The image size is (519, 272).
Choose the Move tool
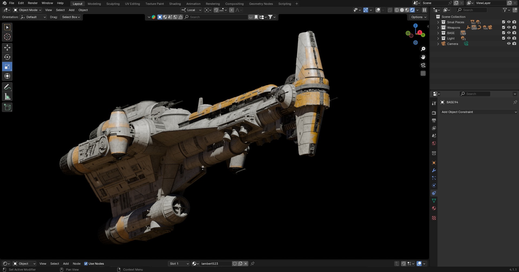click(7, 48)
